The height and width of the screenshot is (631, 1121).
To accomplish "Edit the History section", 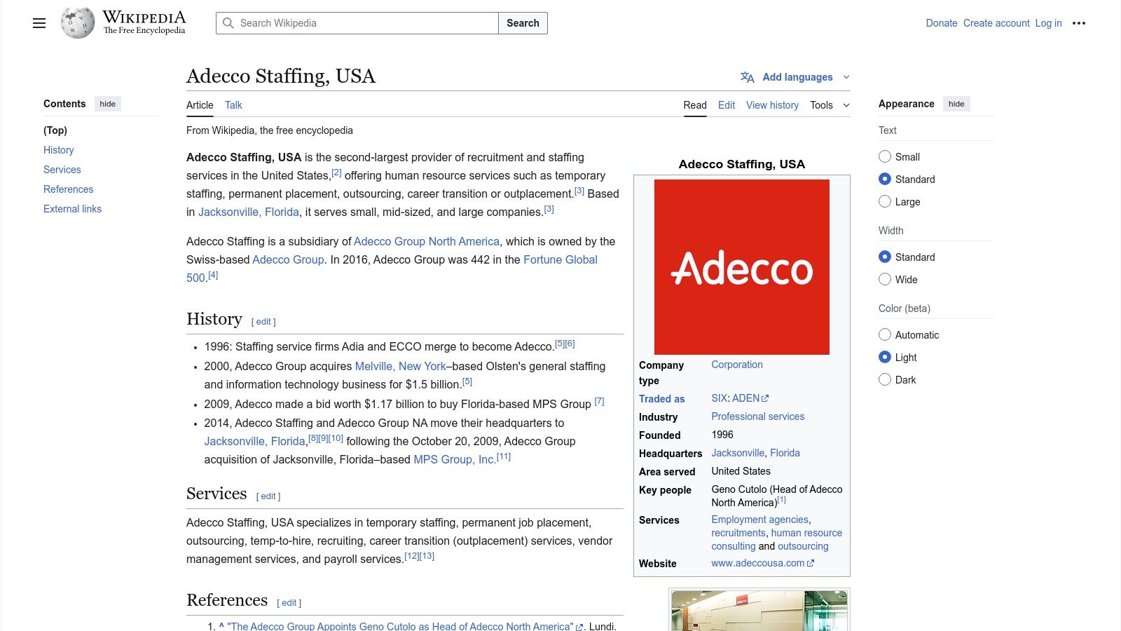I will click(263, 322).
